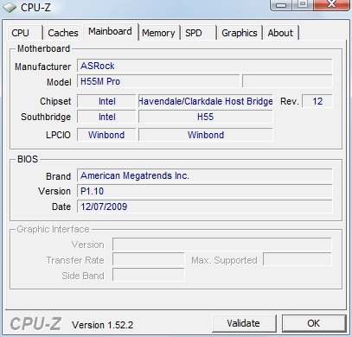Click the CPU-Z logo at bottom left
Image resolution: width=352 pixels, height=337 pixels.
click(35, 324)
